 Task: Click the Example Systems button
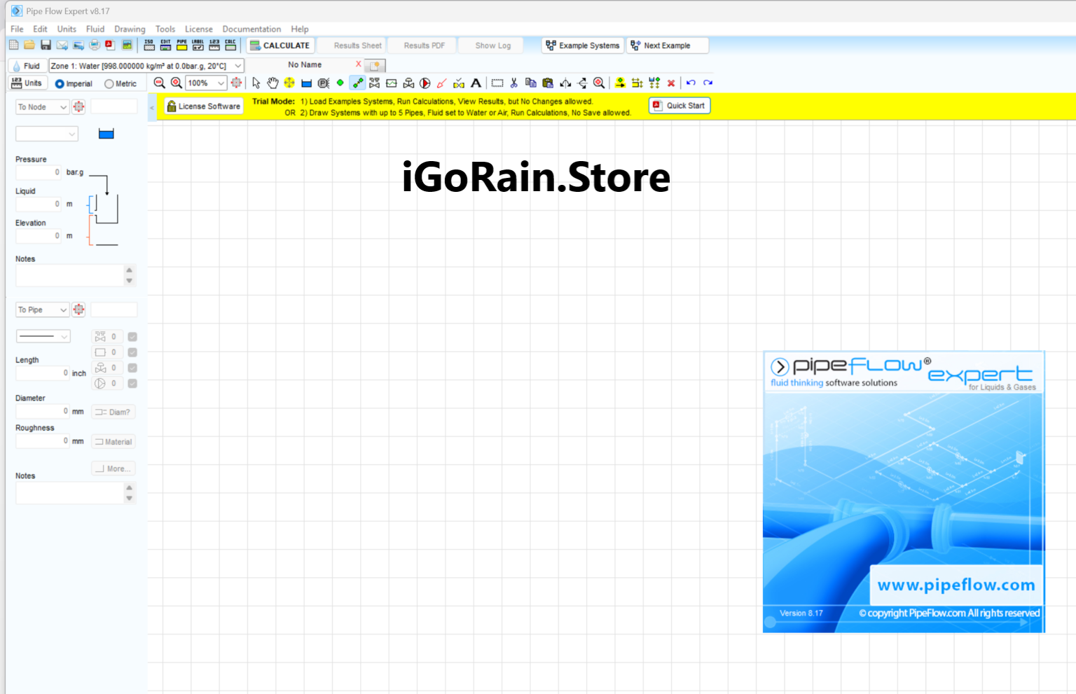pyautogui.click(x=583, y=46)
